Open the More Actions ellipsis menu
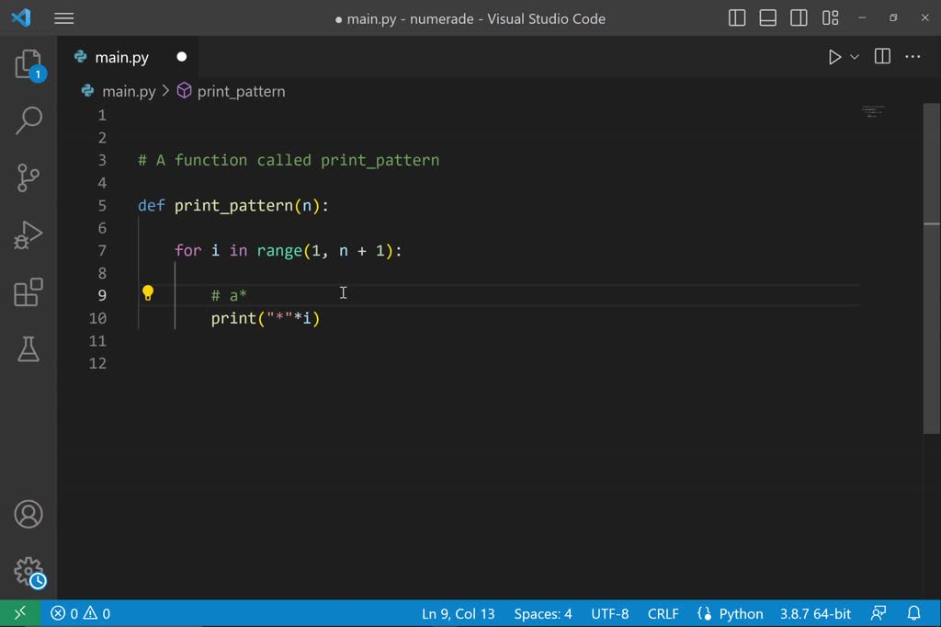This screenshot has width=941, height=627. click(913, 57)
